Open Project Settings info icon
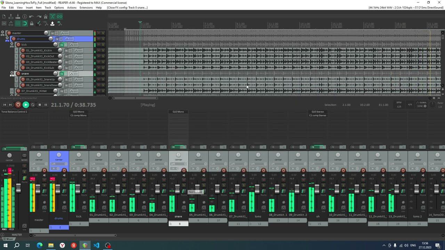This screenshot has width=445, height=250. click(x=25, y=17)
